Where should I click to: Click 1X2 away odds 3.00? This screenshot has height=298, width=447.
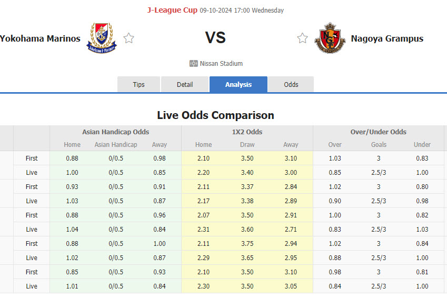pyautogui.click(x=291, y=173)
